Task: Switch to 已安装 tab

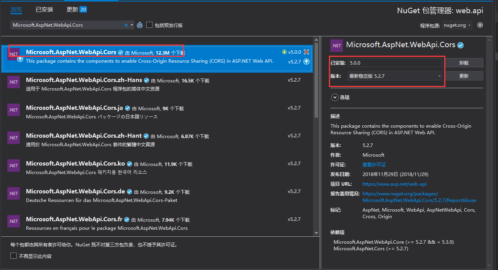Action: pos(44,9)
